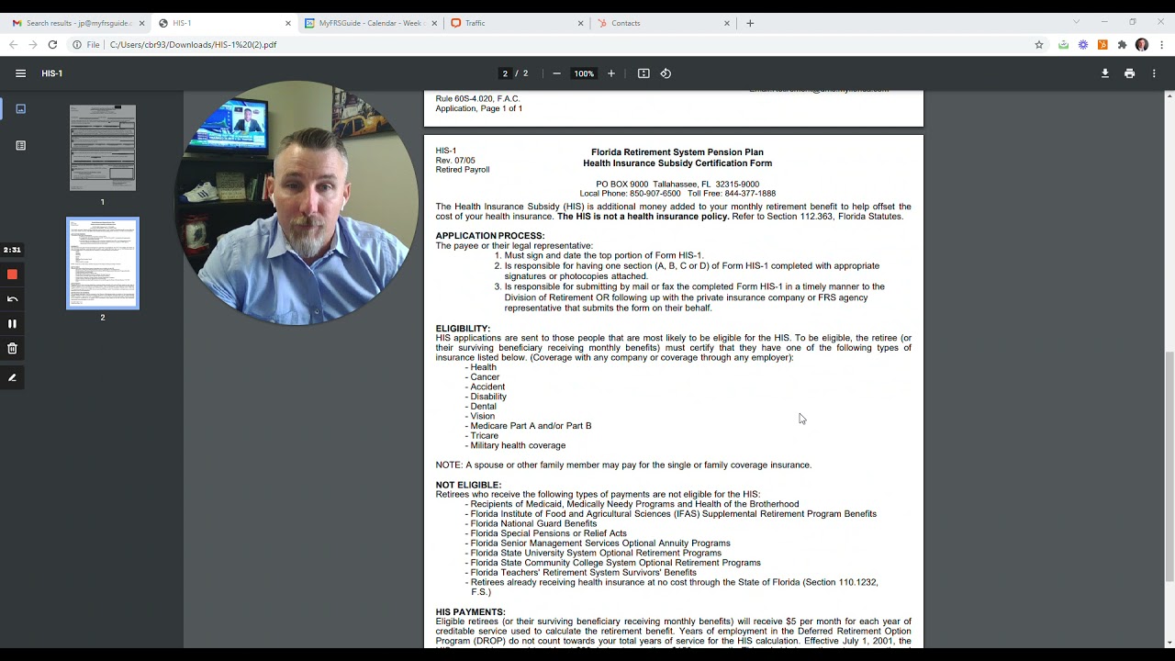This screenshot has width=1175, height=661.
Task: Zoom out of the PDF
Action: tap(556, 73)
